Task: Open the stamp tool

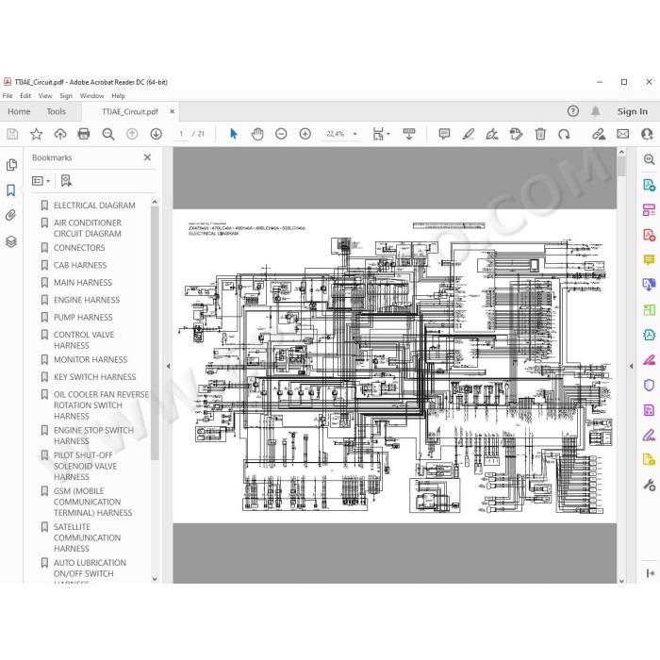Action: tap(516, 134)
